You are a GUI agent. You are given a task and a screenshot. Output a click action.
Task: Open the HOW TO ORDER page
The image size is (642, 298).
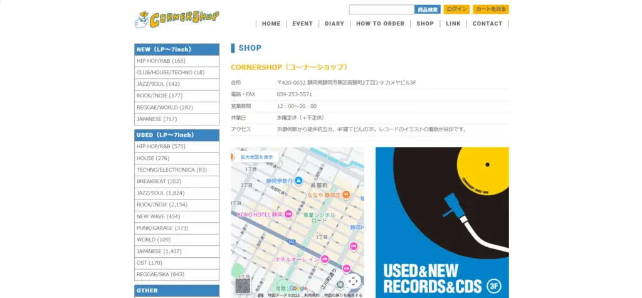point(380,24)
